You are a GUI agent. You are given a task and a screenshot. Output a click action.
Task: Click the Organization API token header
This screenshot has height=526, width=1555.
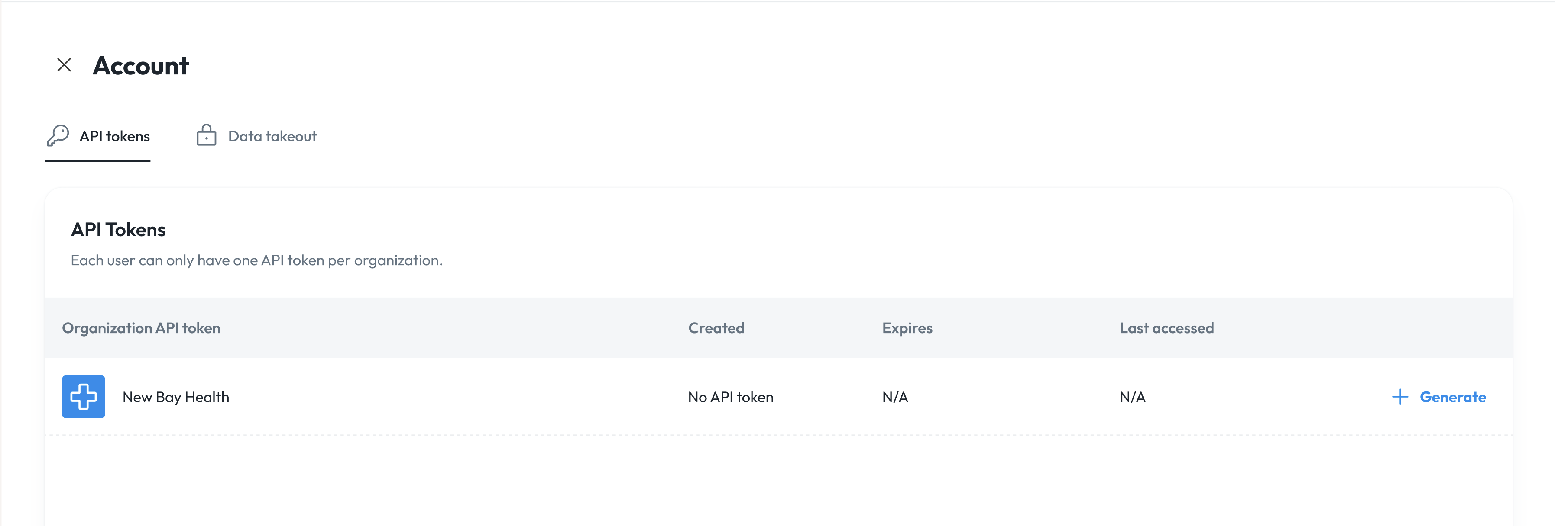point(141,328)
